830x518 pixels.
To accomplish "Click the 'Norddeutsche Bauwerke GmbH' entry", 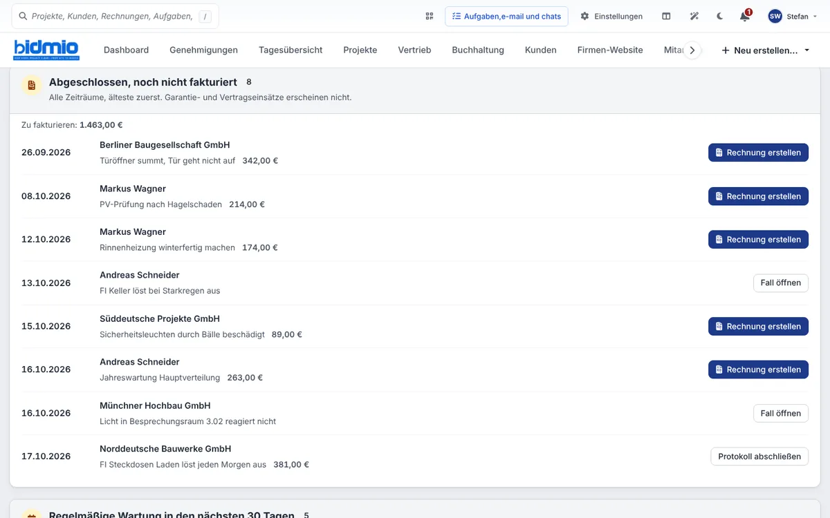I will (165, 448).
